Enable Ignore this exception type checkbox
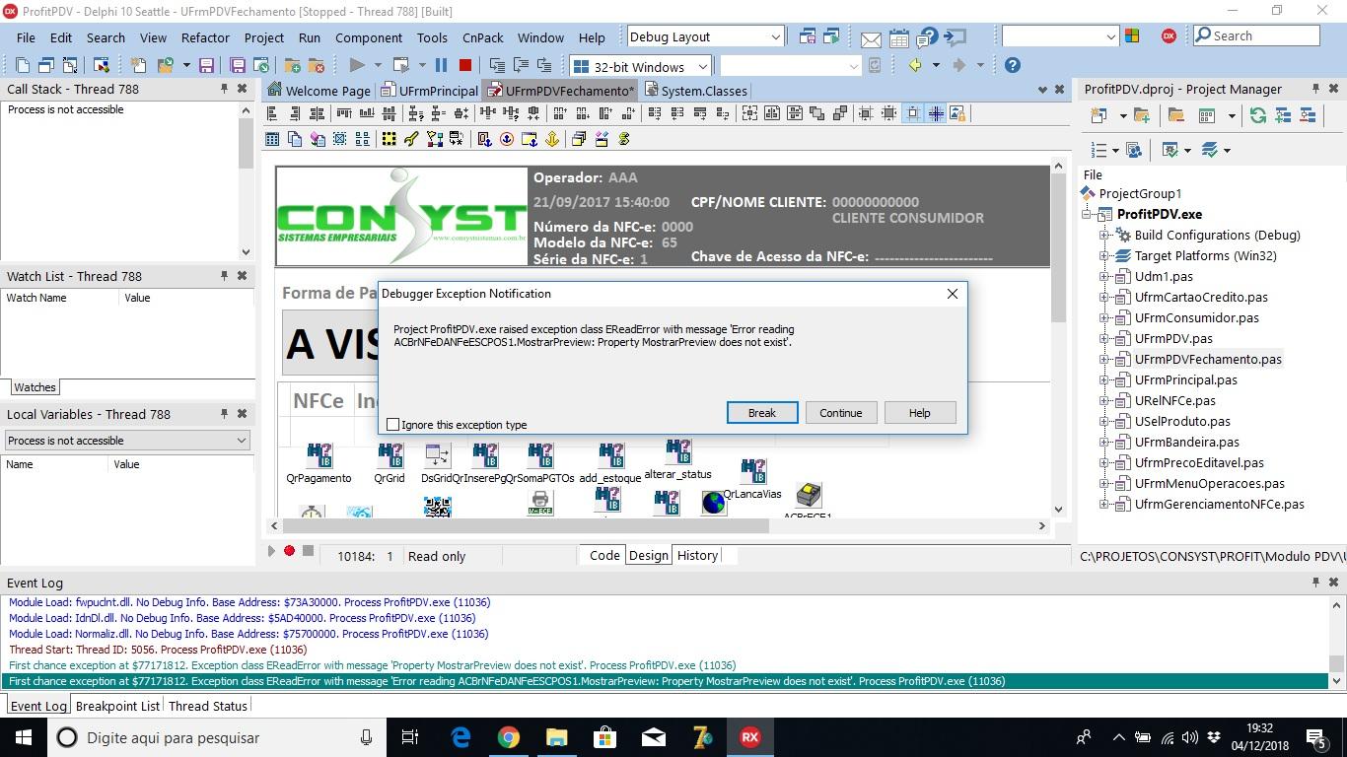1347x757 pixels. pos(393,425)
